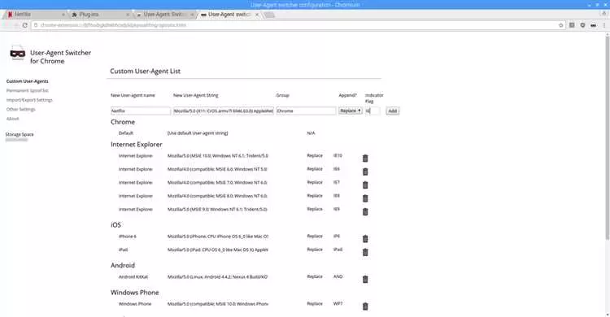Remove the IE8 user-agent with trash icon
Viewport: 610px width, 317px height.
[x=365, y=198]
